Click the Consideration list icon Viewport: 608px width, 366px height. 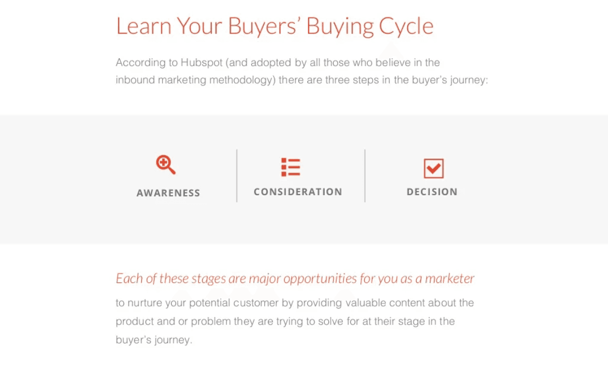(291, 167)
